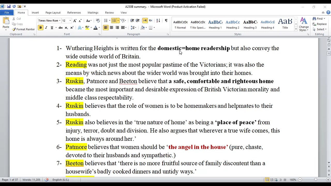Switch to the Mailings tab

point(93,13)
